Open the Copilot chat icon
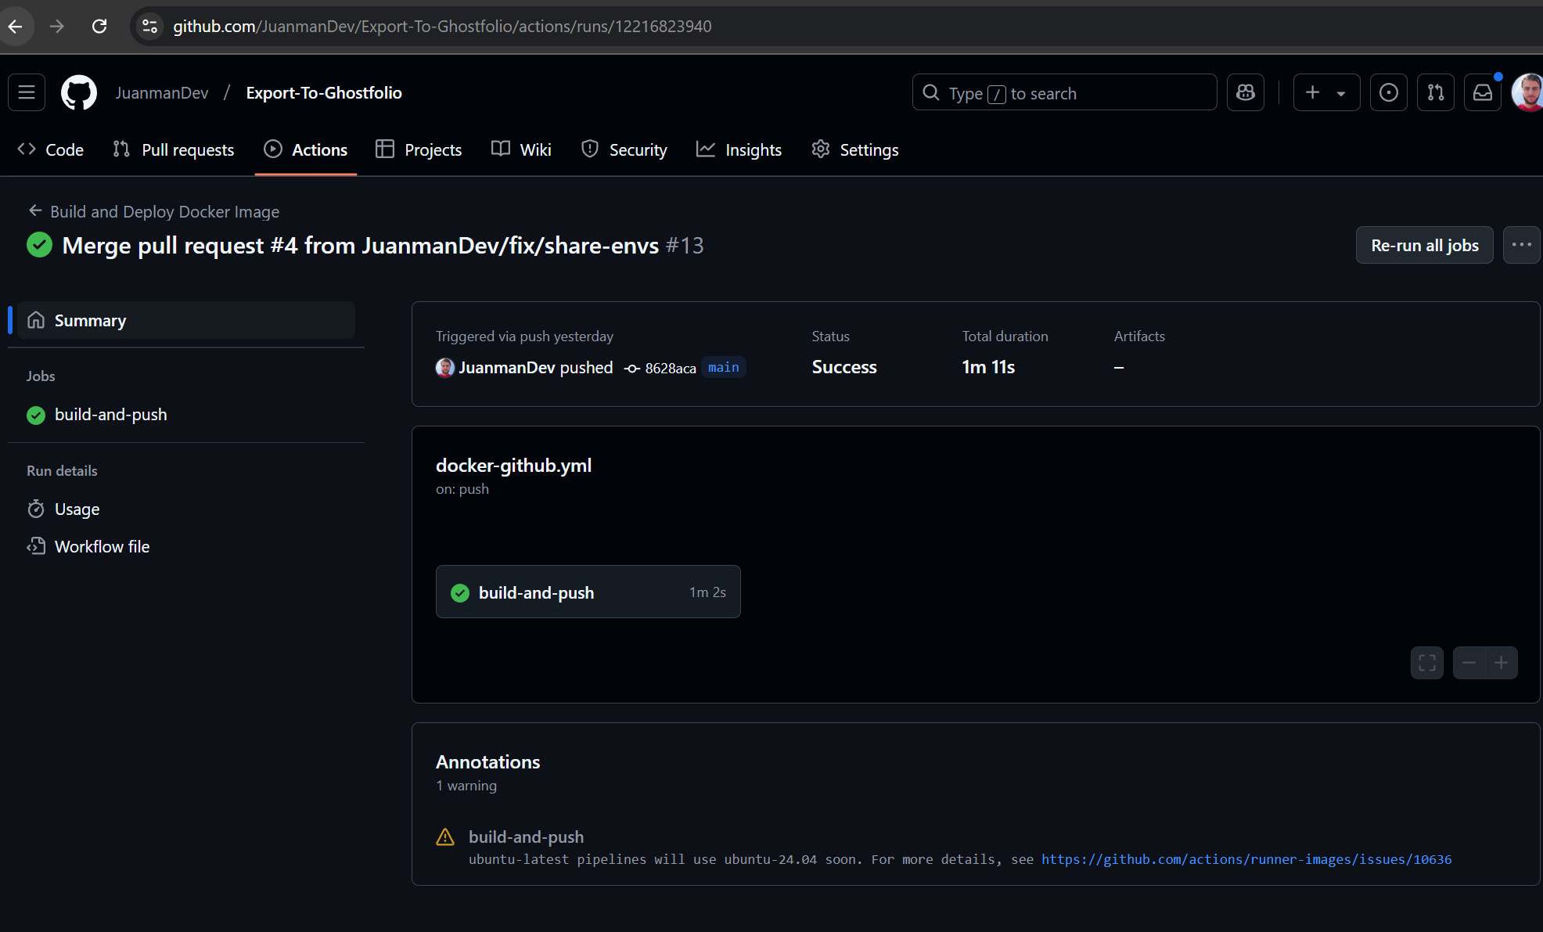The height and width of the screenshot is (932, 1543). tap(1245, 92)
